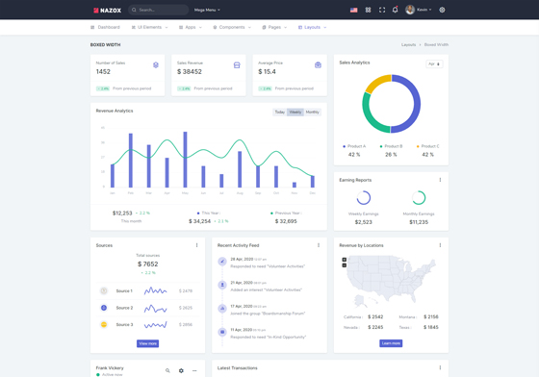Click the Average Price briefcase icon
539x377 pixels.
pos(318,64)
